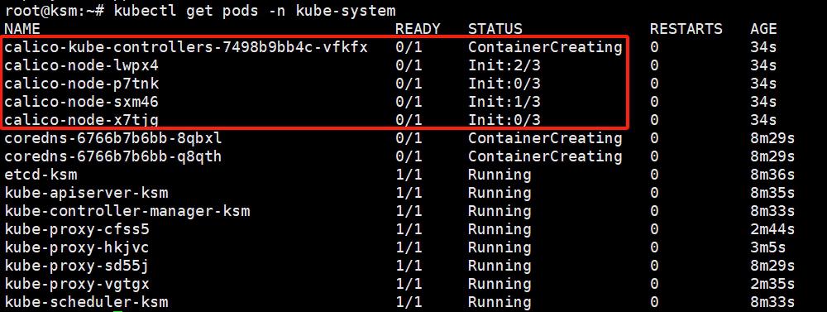Click coredns-6766b7b6bb-8qbxl pod name
Image resolution: width=827 pixels, height=312 pixels.
tap(112, 138)
